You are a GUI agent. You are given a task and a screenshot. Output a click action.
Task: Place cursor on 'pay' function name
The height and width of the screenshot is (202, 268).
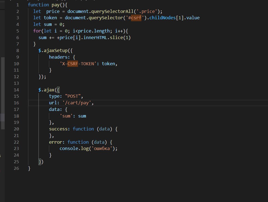[x=55, y=5]
